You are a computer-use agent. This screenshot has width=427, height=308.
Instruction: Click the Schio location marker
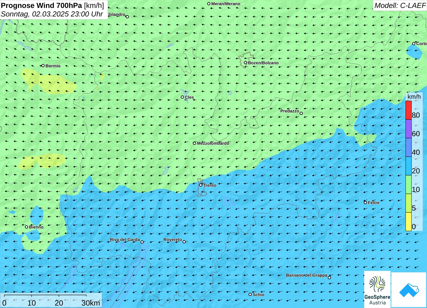[x=250, y=294]
